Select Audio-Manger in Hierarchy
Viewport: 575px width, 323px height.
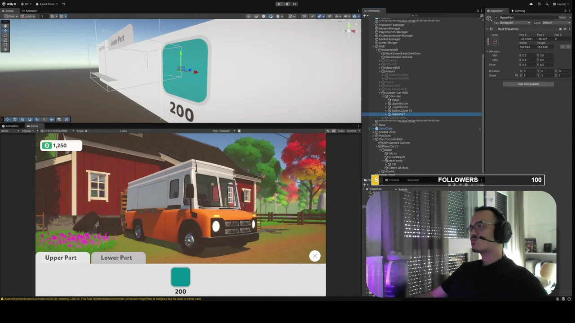388,43
